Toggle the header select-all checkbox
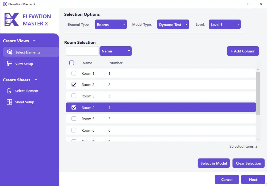This screenshot has width=267, height=186. pos(72,63)
